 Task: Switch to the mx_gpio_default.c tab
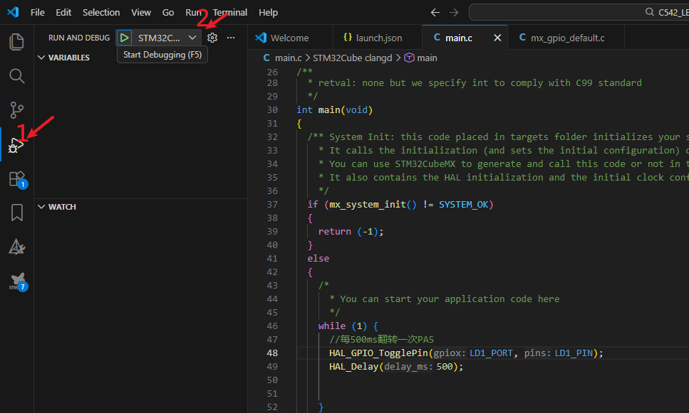pos(567,38)
